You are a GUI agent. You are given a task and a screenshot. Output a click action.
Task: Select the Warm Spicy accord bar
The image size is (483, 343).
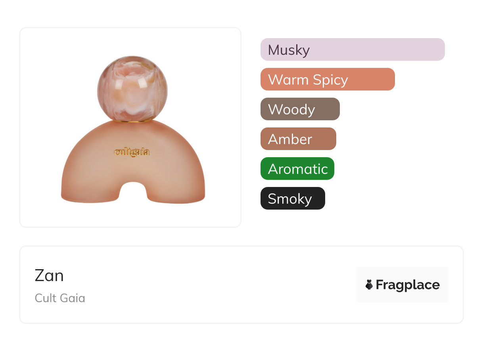[328, 79]
